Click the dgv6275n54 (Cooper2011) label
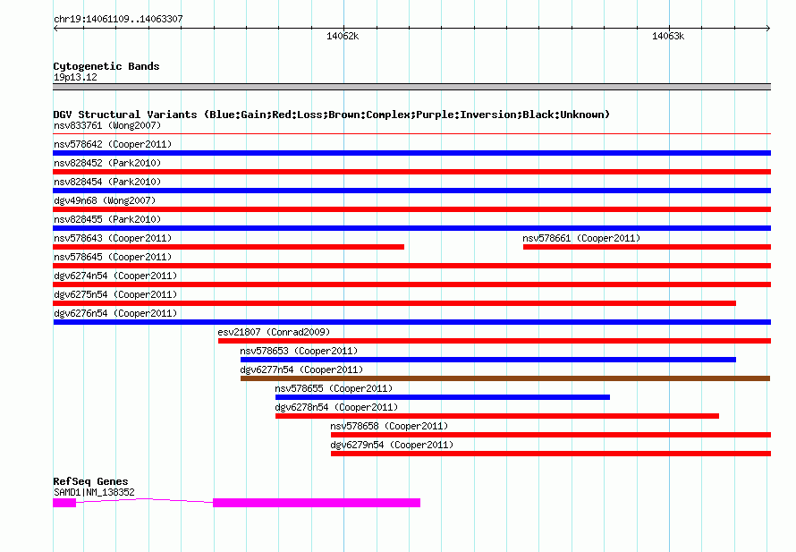 pyautogui.click(x=115, y=294)
